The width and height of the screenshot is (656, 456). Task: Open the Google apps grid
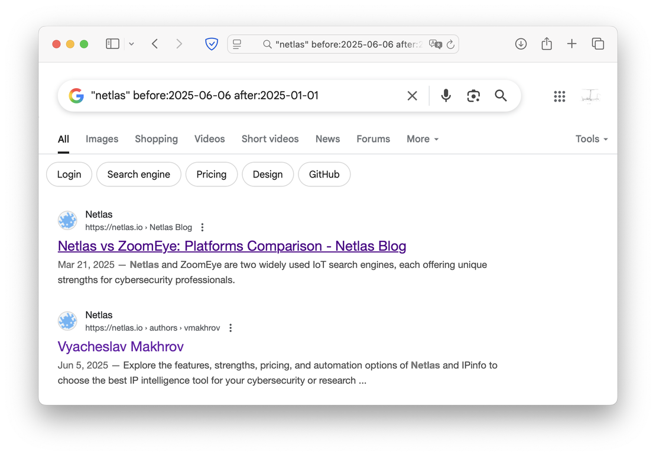coord(560,96)
